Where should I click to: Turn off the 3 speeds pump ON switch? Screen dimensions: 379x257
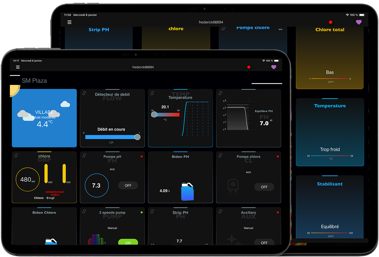(x=128, y=242)
